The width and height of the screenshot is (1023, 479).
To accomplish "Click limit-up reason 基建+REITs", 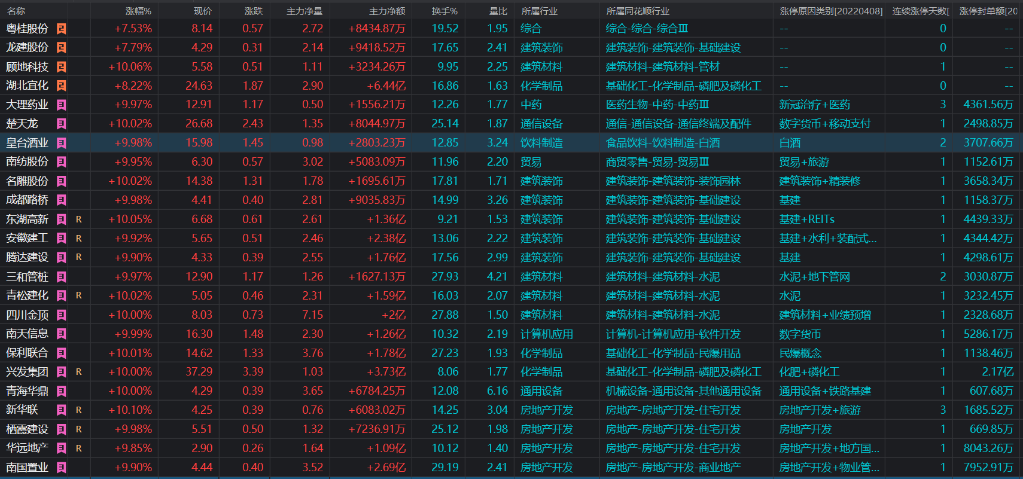I will pos(807,219).
